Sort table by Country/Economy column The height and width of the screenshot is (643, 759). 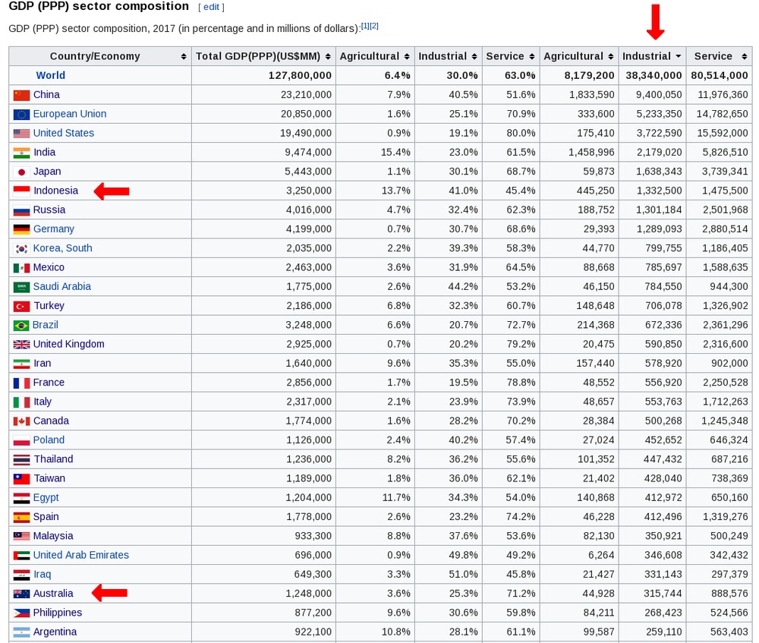point(183,56)
